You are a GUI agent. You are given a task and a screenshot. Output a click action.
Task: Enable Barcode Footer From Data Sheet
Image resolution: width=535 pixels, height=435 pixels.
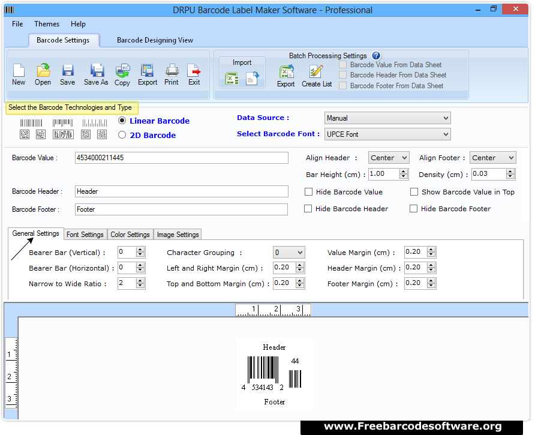(x=343, y=86)
